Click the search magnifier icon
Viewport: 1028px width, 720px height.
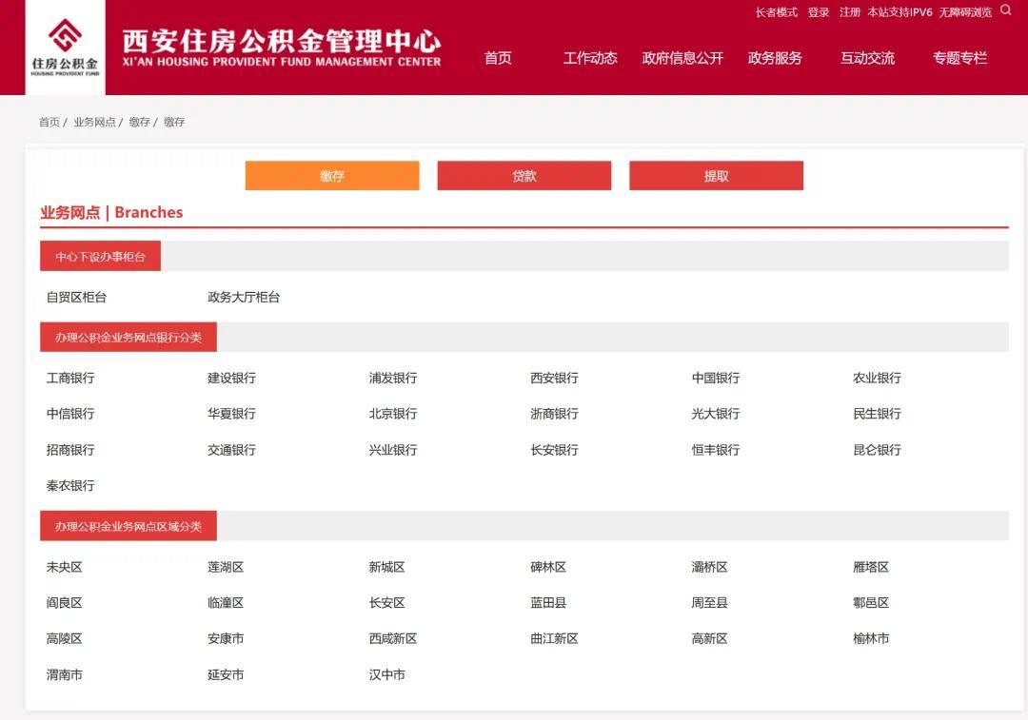coord(1005,12)
